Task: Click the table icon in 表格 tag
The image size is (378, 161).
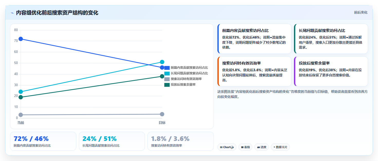Action: tap(242, 147)
